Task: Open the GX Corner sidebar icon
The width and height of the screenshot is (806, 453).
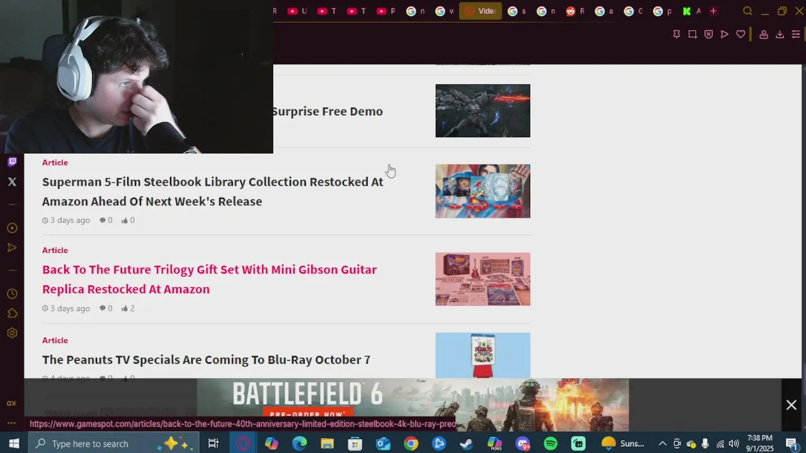Action: point(11,403)
